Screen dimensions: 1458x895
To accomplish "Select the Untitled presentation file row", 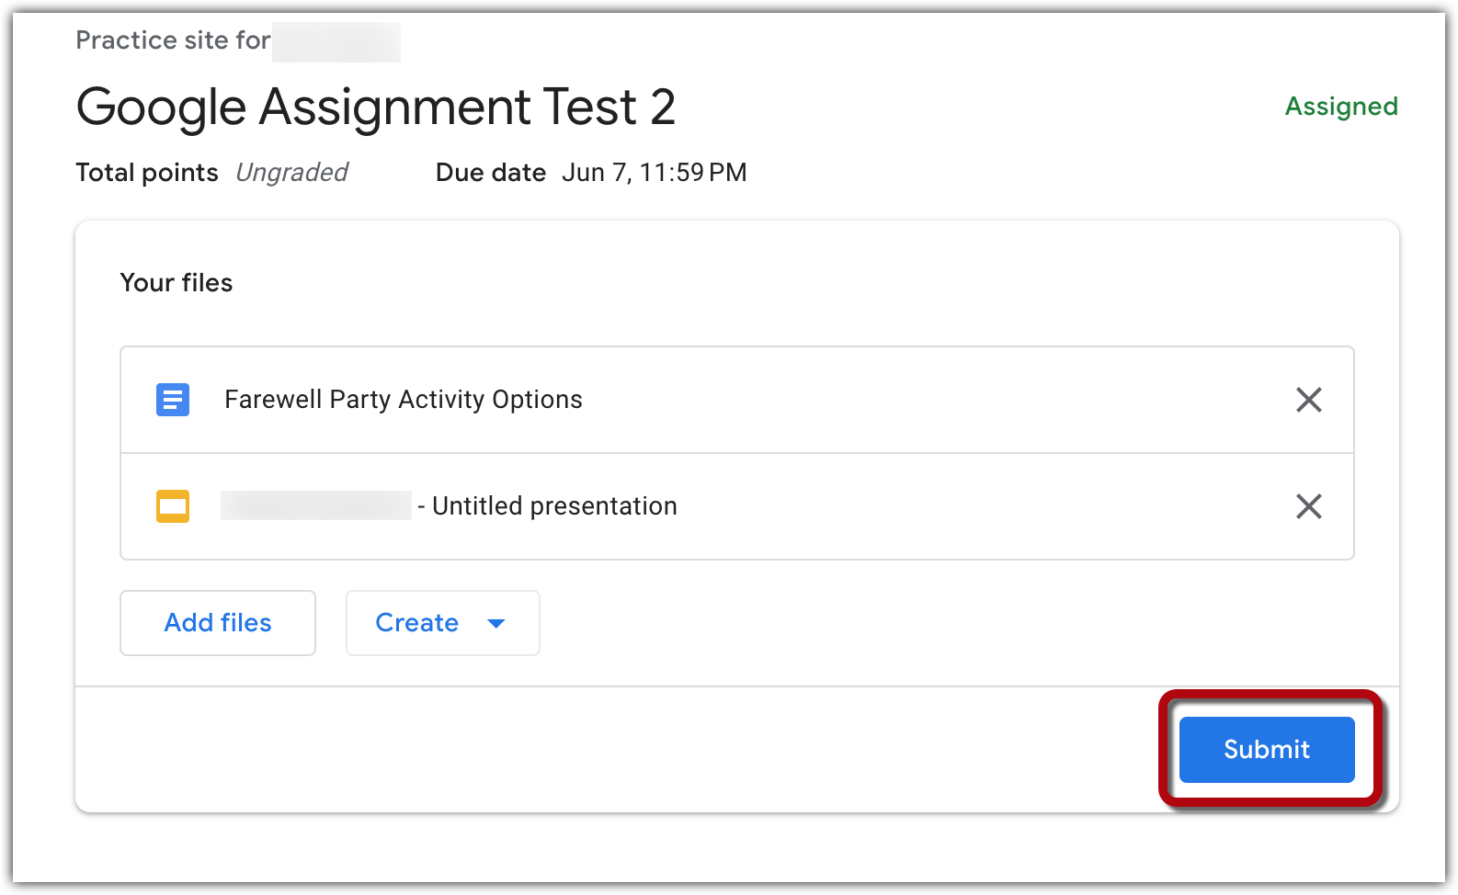I will (x=827, y=506).
